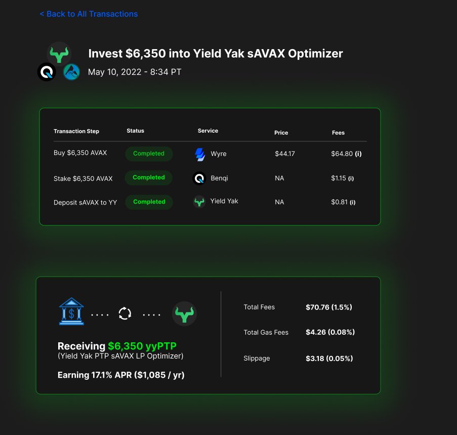Click the Yield Yak icon in Service column
457x435 pixels.
click(199, 202)
